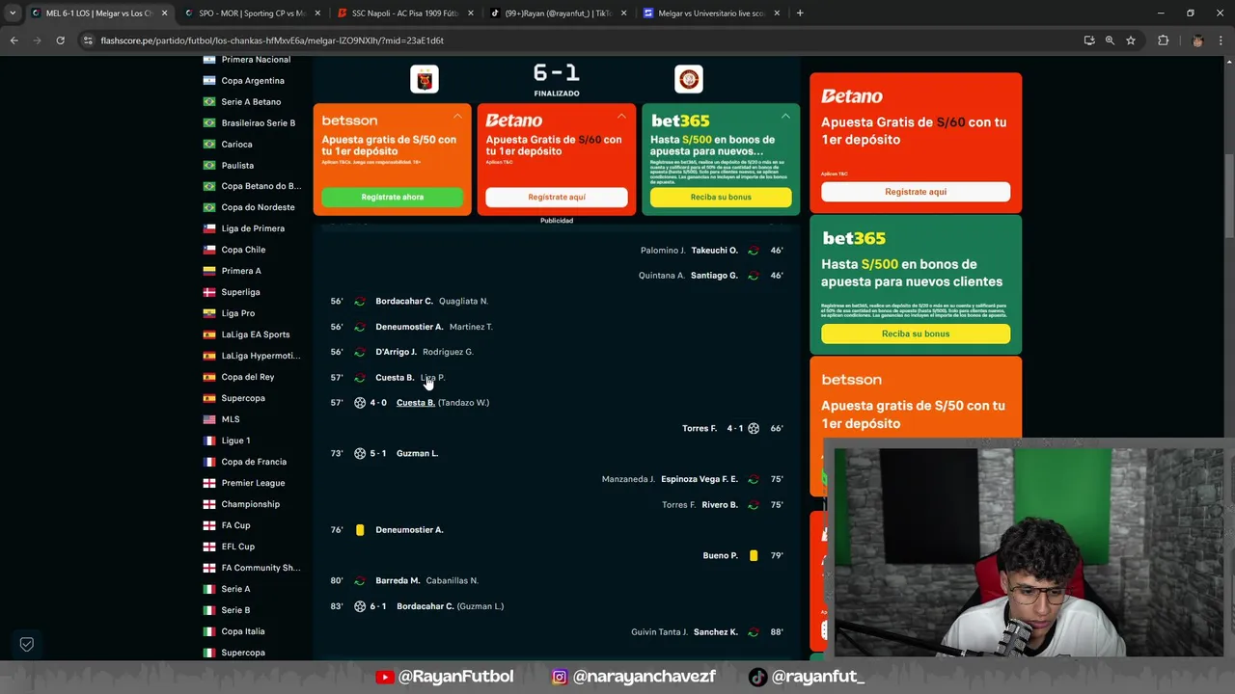Open Primera Nacional league
This screenshot has height=694, width=1235.
click(x=256, y=60)
